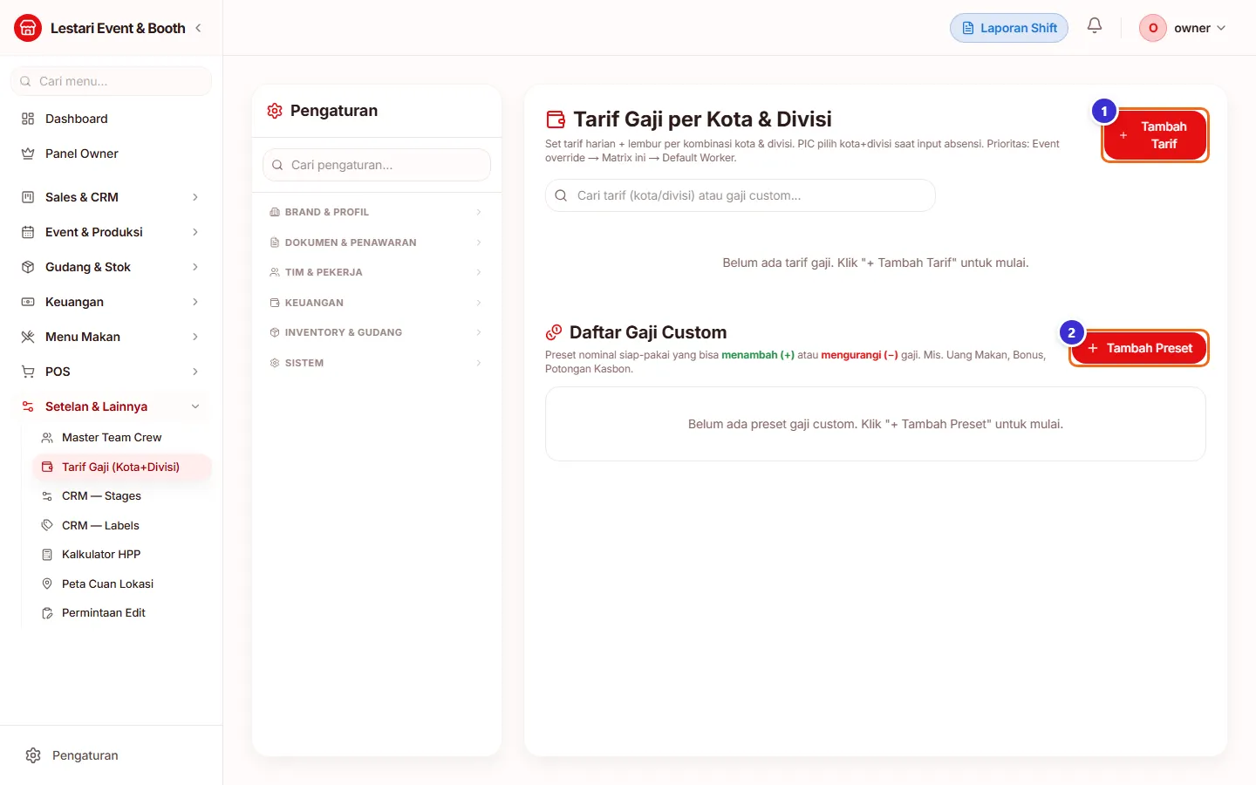
Task: Expand the Gudang & Stok menu
Action: pyautogui.click(x=111, y=267)
